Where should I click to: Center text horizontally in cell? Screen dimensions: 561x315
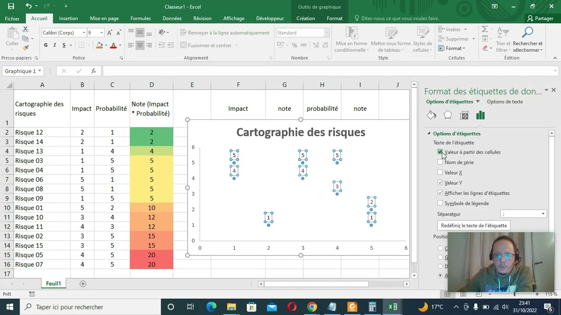click(140, 45)
